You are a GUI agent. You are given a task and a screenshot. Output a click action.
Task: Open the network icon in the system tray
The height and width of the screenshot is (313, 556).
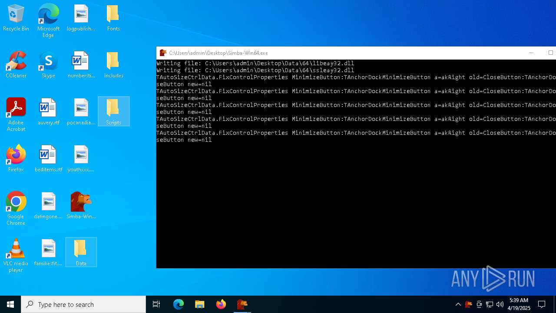click(490, 304)
